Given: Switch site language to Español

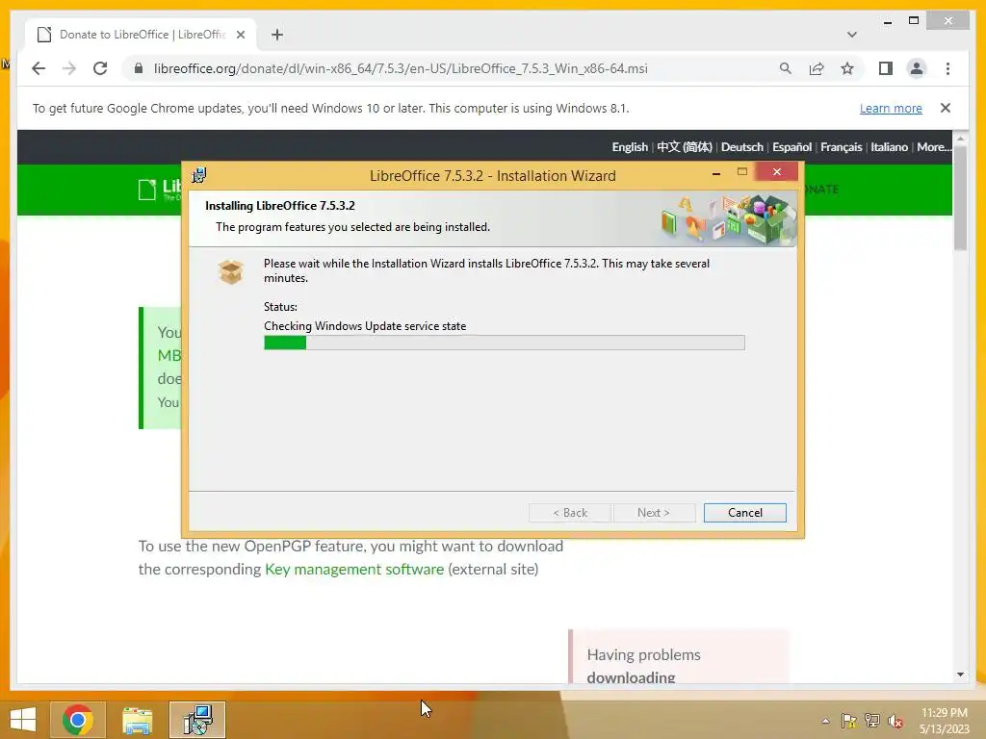Looking at the screenshot, I should pos(791,147).
